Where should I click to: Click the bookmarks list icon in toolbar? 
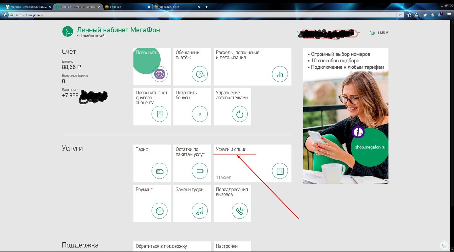tap(417, 15)
